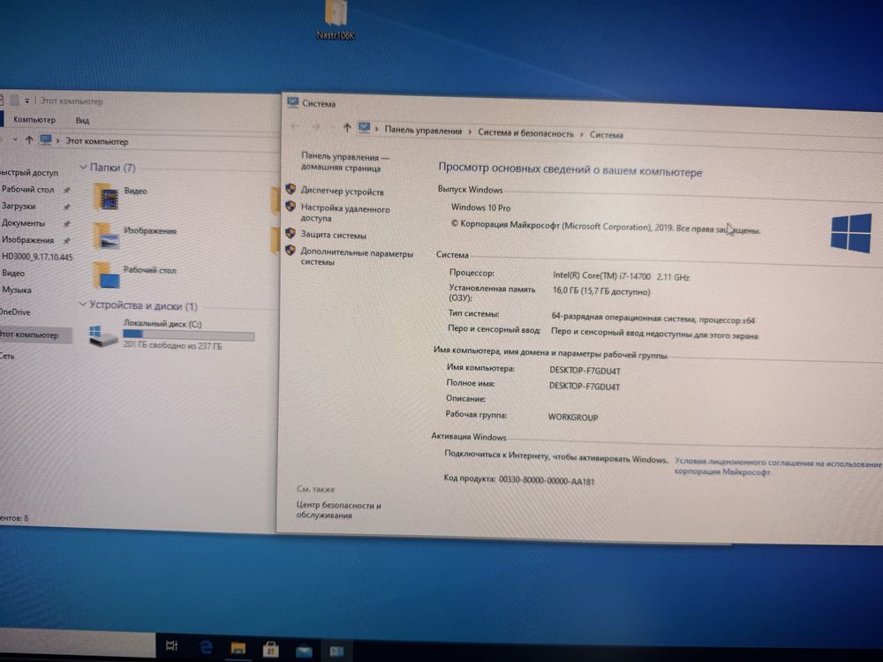This screenshot has width=883, height=662.
Task: Click the Система window title icon
Action: coord(292,102)
